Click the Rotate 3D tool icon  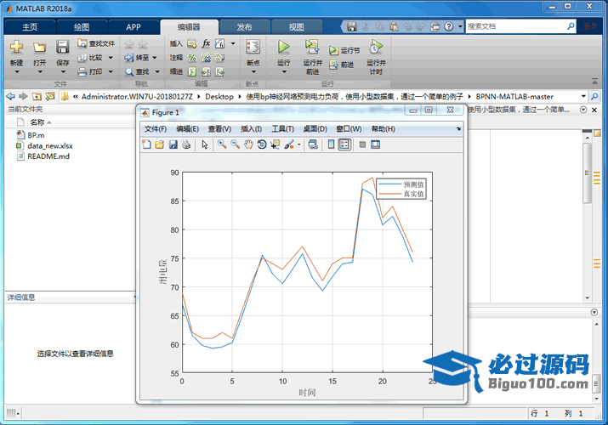pos(262,144)
